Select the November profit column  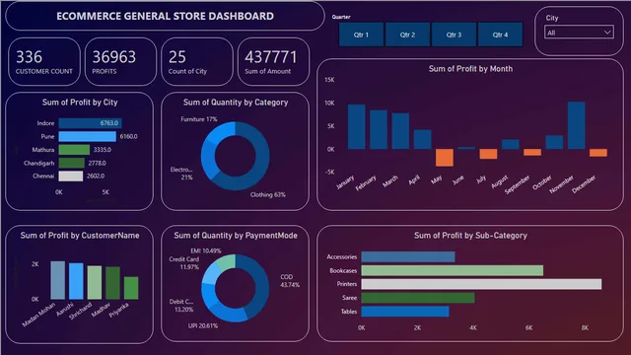(576, 125)
